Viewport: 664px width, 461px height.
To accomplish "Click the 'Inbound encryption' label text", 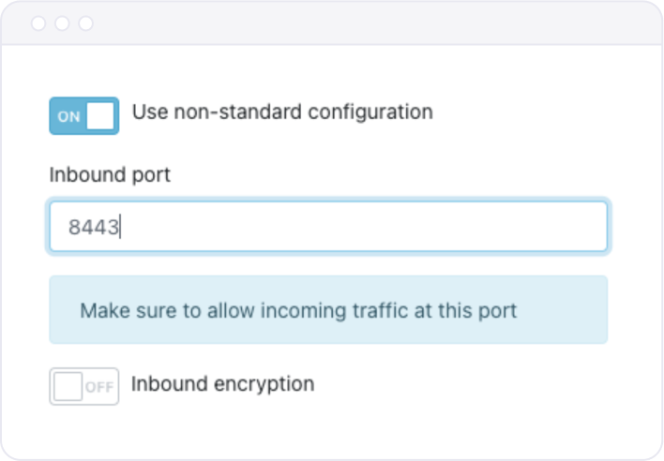I will pos(222,383).
